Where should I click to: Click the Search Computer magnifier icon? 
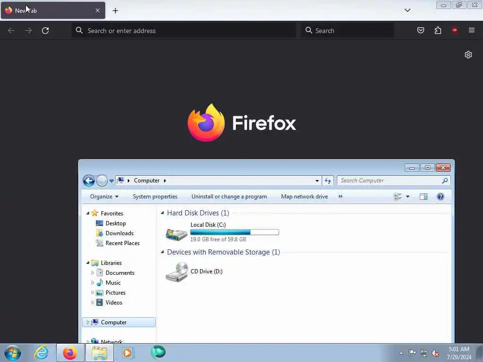pos(445,181)
